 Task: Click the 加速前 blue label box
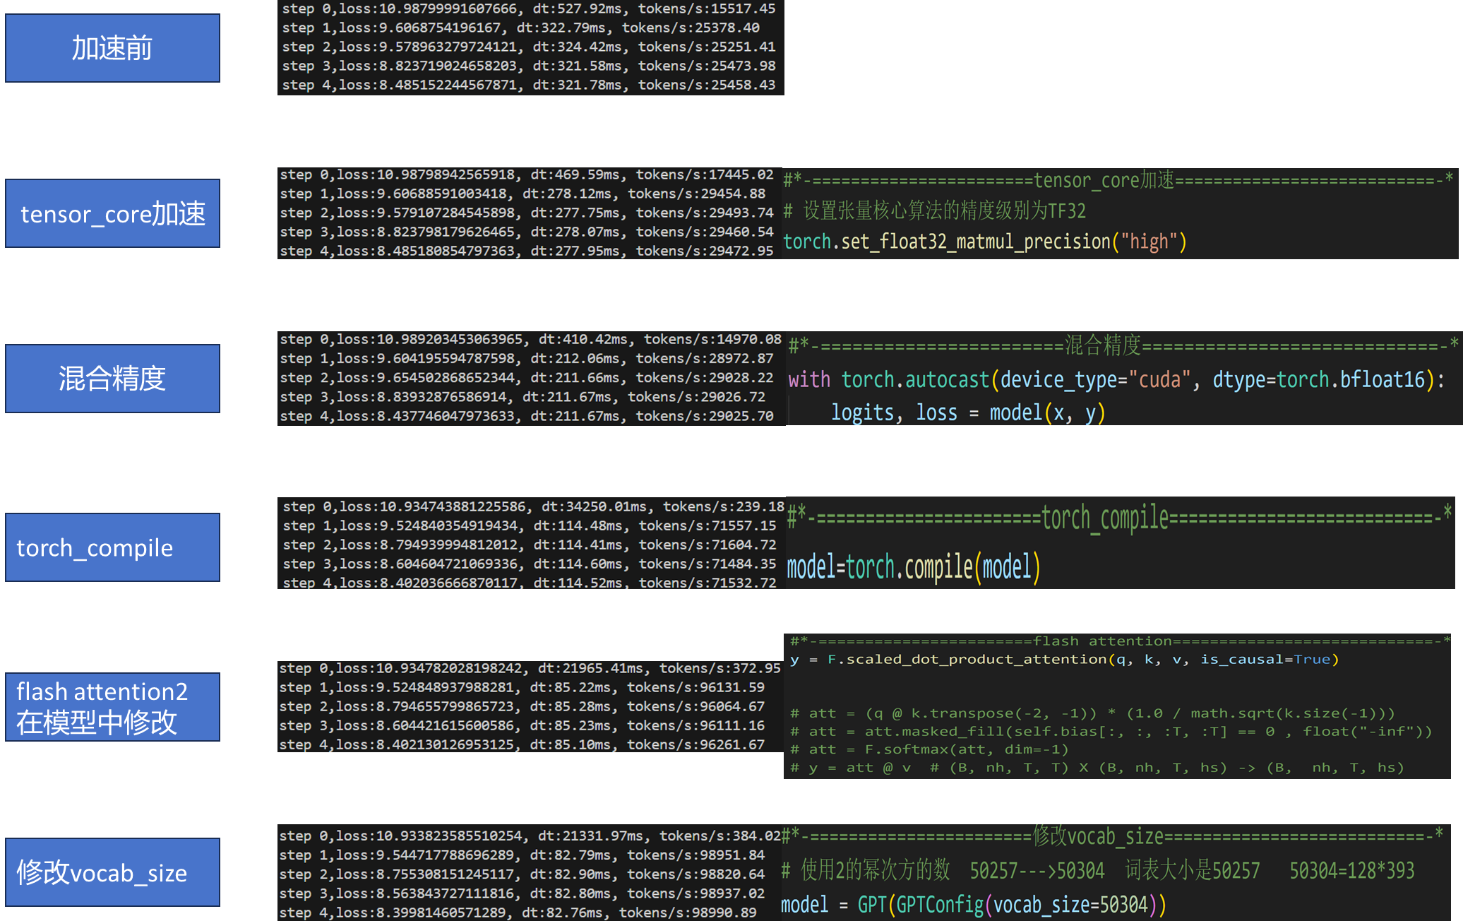[112, 48]
